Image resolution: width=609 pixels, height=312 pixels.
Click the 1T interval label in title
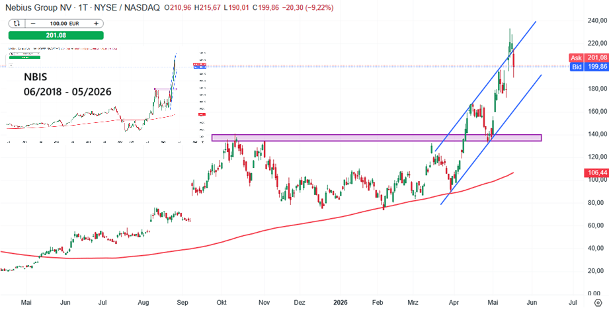pyautogui.click(x=83, y=8)
